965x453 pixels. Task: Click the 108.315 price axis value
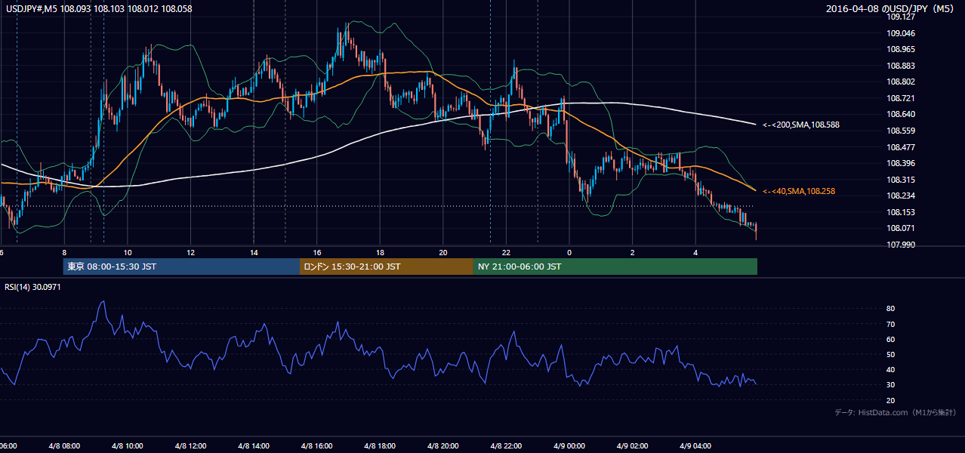point(902,180)
